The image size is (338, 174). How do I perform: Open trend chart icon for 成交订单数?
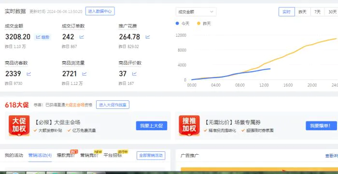pos(82,37)
